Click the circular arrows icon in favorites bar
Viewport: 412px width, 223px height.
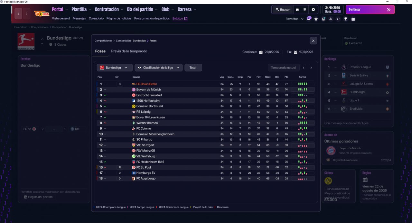pyautogui.click(x=338, y=19)
